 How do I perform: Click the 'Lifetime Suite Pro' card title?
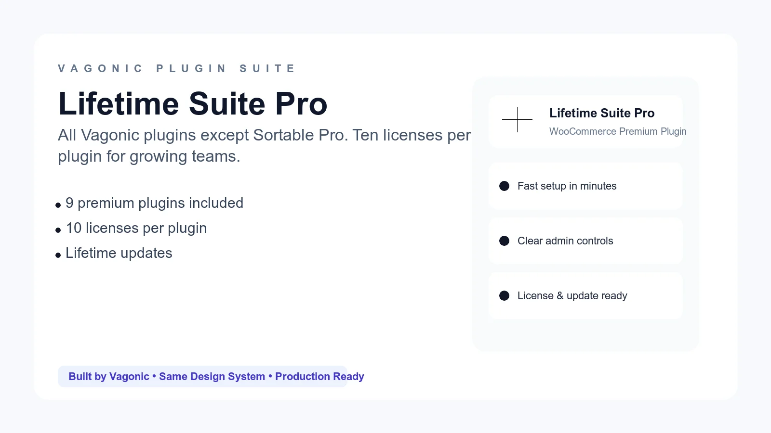[x=602, y=113]
